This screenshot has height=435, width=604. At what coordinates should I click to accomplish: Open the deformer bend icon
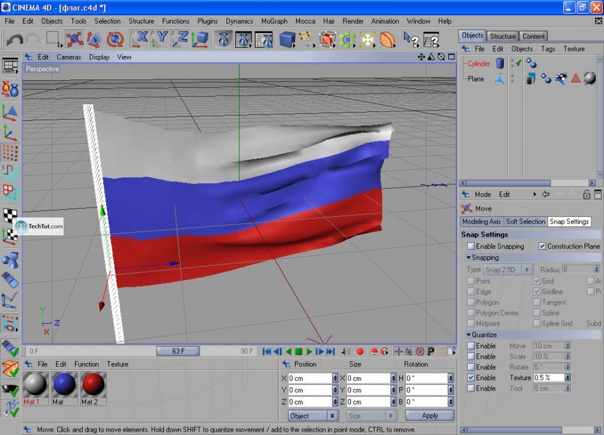tap(388, 39)
